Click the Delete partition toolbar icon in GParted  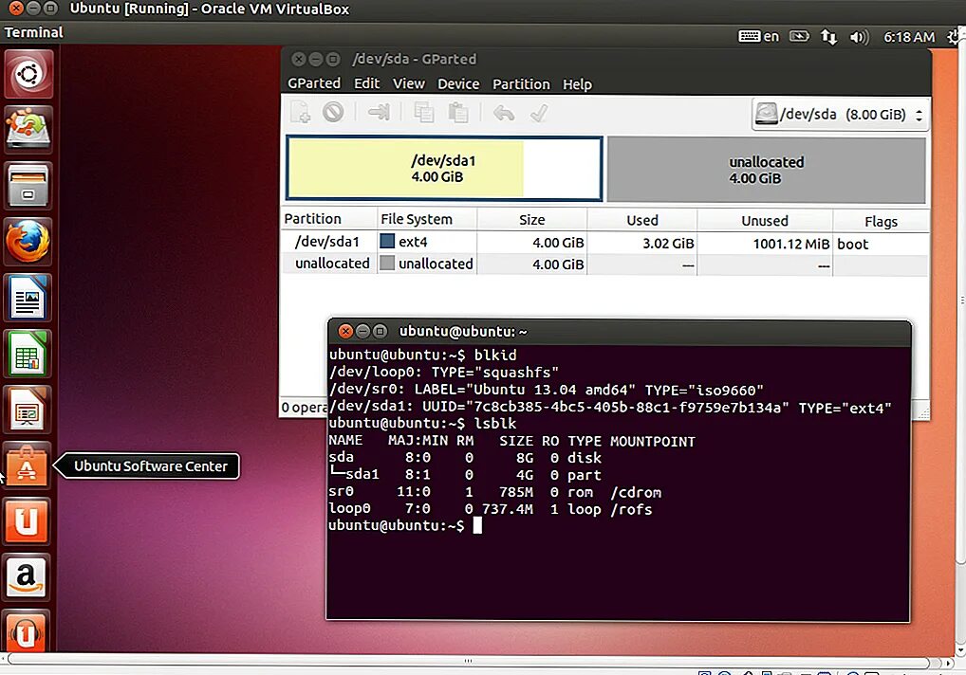[x=333, y=112]
